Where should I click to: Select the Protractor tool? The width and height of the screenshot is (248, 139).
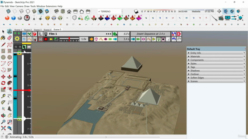pyautogui.click(x=3, y=102)
